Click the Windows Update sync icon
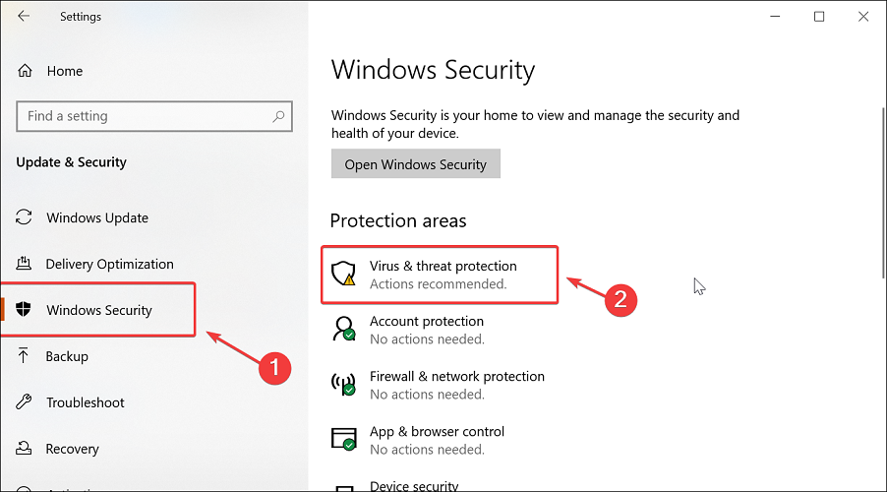Image resolution: width=887 pixels, height=492 pixels. (x=24, y=217)
